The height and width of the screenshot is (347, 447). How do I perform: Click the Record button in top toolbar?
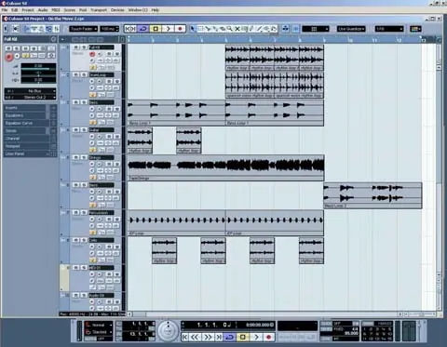coord(180,29)
